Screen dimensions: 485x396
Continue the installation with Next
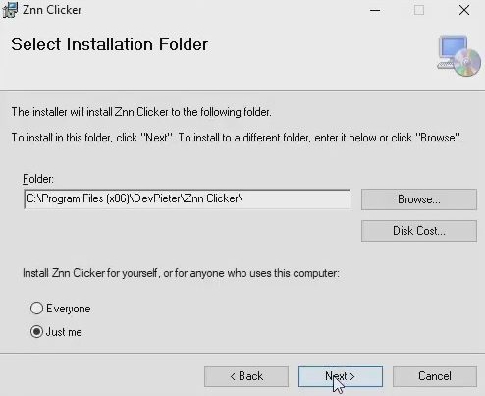click(341, 376)
